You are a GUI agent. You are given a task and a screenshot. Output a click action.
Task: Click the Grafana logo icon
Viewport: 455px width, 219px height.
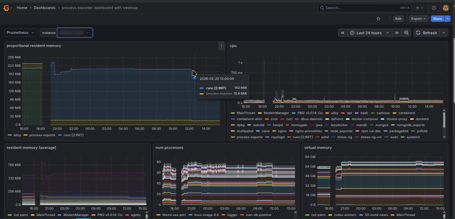point(5,7)
